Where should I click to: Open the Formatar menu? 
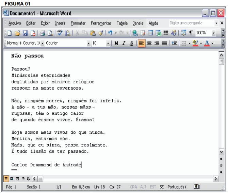tap(78, 23)
